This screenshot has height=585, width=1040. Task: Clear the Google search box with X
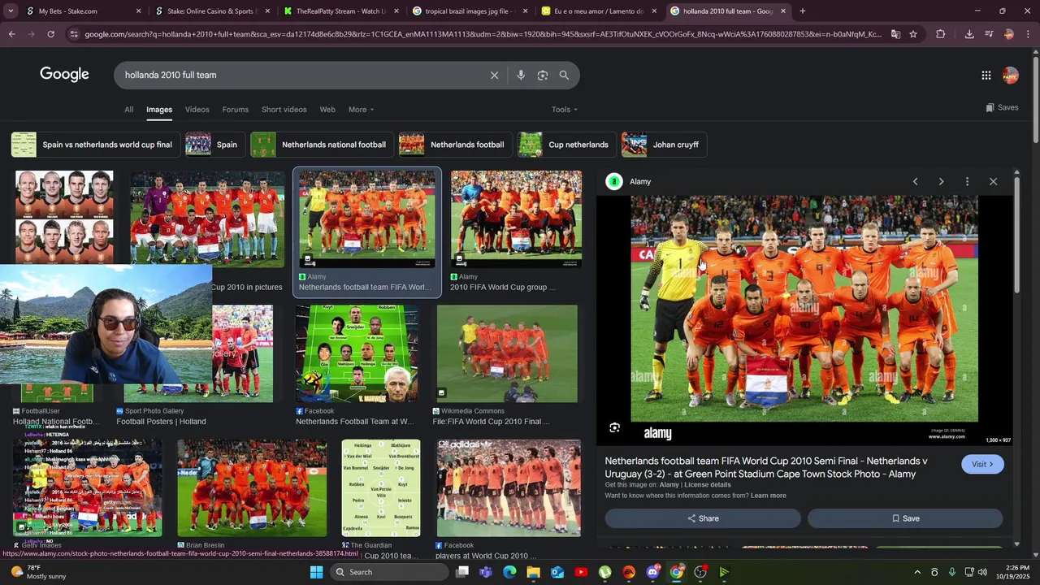[494, 75]
